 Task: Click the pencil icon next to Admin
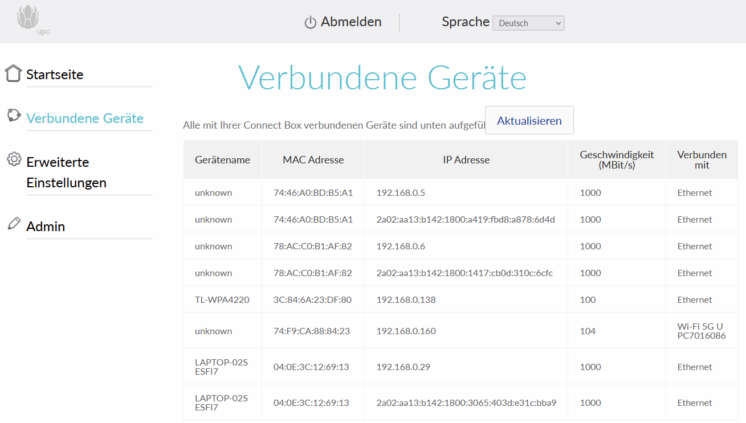14,224
